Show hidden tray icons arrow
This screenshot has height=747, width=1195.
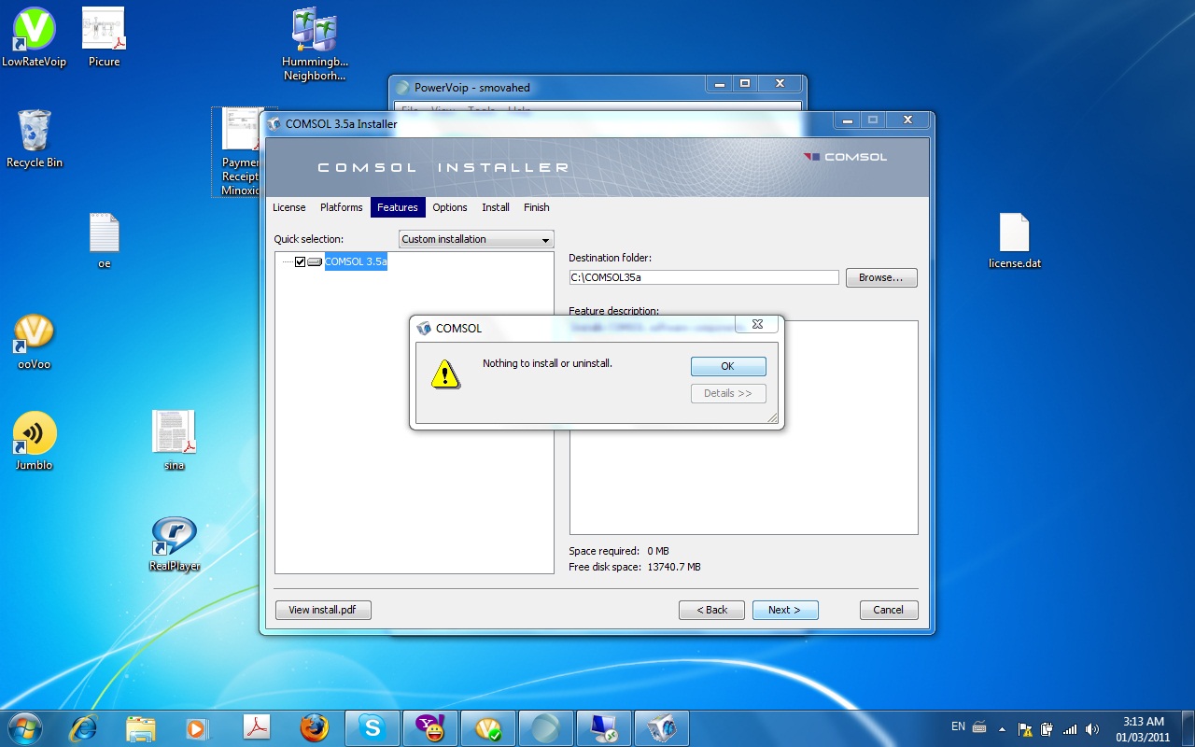[1003, 729]
